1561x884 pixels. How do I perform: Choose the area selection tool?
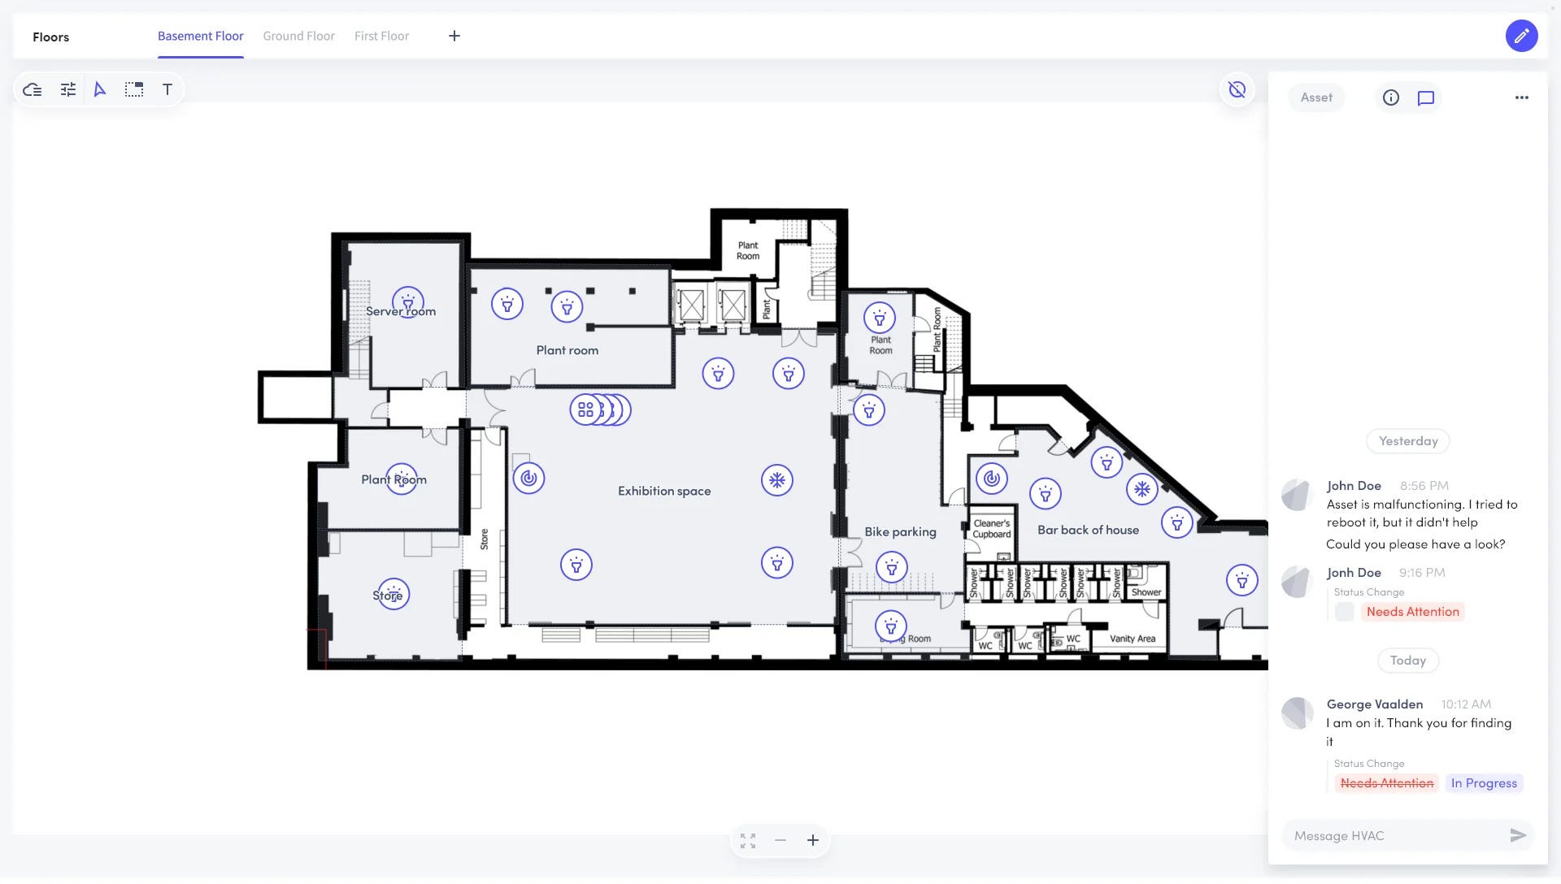tap(134, 89)
